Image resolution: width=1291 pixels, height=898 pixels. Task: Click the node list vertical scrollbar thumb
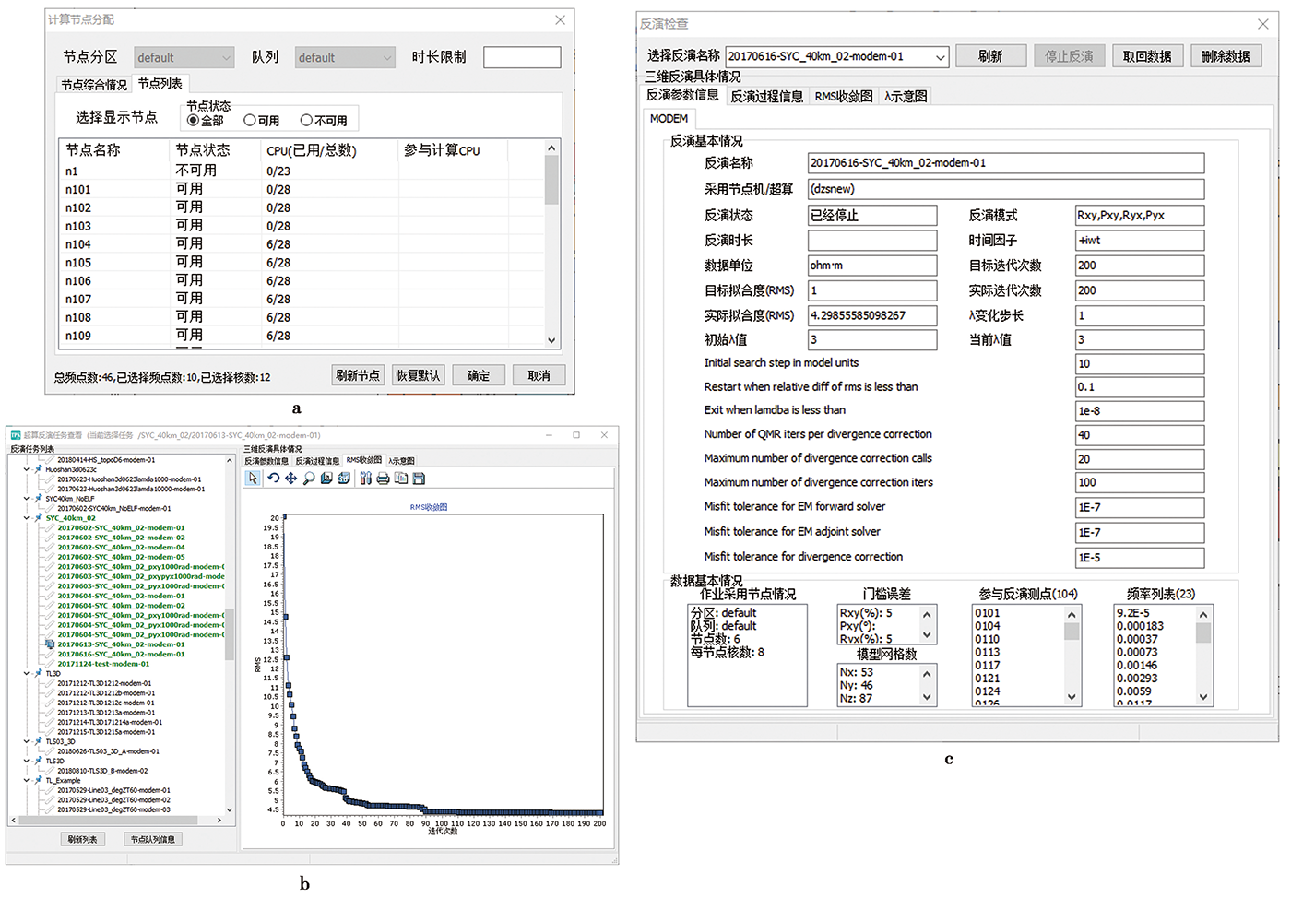coord(551,180)
